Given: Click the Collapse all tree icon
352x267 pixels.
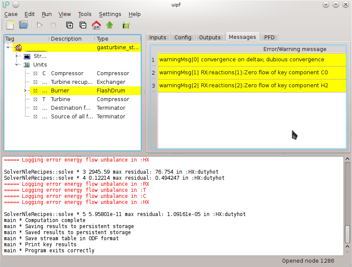Looking at the screenshot, I should click(x=82, y=25).
